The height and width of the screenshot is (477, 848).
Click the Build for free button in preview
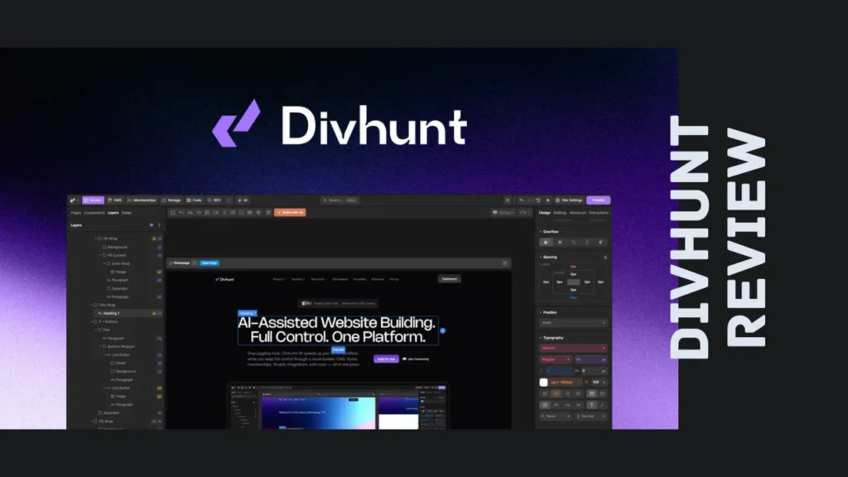tap(386, 359)
